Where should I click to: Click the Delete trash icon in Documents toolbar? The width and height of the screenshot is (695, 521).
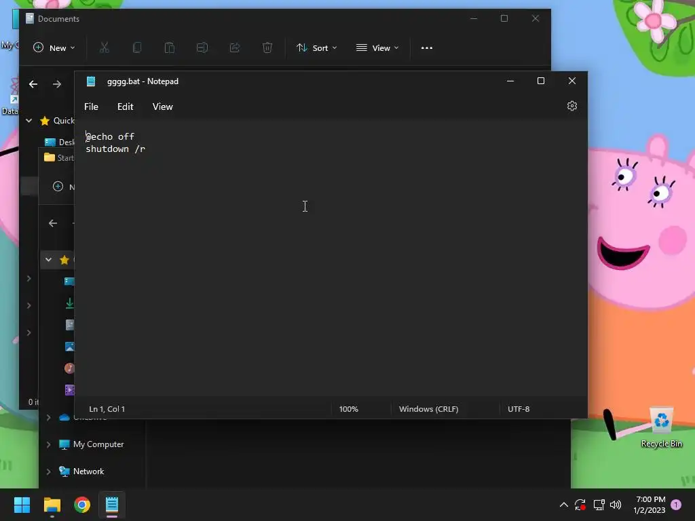267,48
